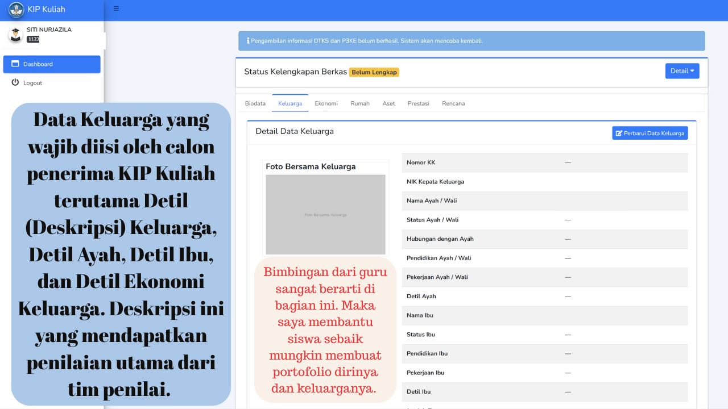Click the info icon in the DTKS alert
The height and width of the screenshot is (409, 728).
(x=248, y=41)
